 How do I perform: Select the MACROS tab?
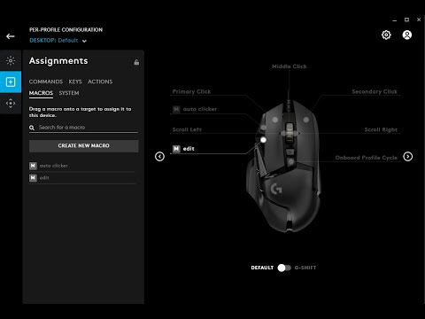tap(41, 93)
